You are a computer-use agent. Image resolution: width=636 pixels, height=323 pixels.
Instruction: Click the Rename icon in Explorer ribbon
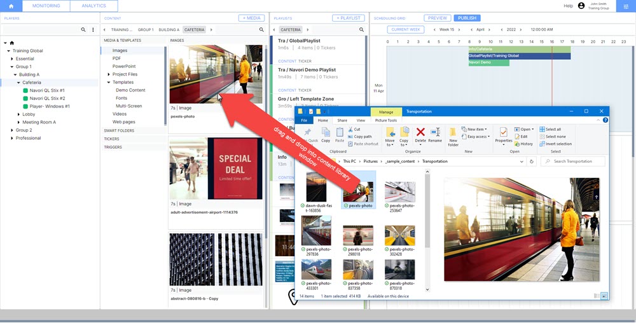[x=435, y=135]
